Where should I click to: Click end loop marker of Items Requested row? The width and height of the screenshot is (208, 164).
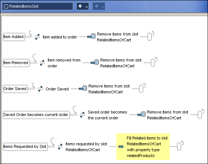tap(179, 146)
